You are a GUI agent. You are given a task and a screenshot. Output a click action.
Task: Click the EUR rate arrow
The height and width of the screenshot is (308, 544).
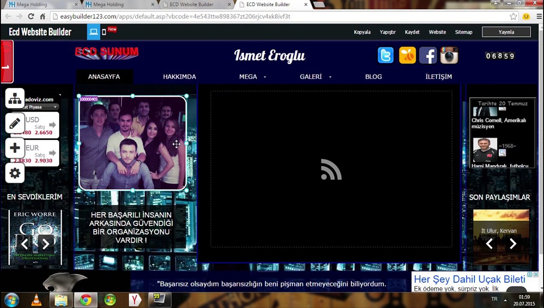(x=52, y=153)
